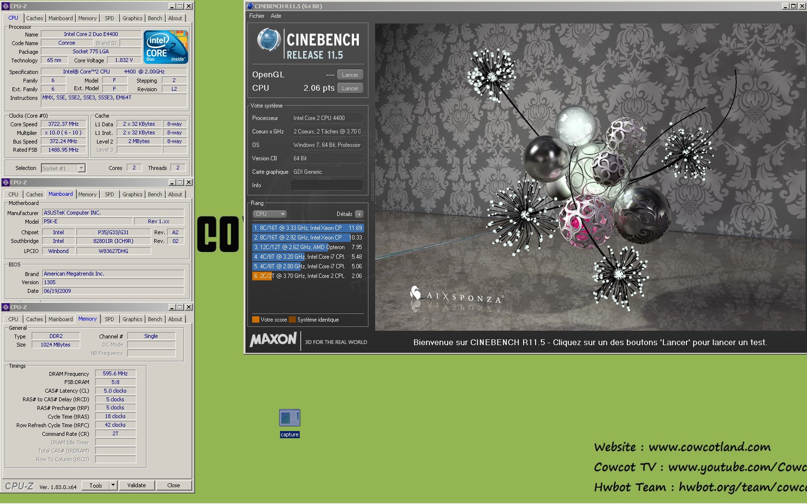Click the manufacturer ASUSTeK Computer INC. field
The height and width of the screenshot is (504, 807).
[113, 213]
